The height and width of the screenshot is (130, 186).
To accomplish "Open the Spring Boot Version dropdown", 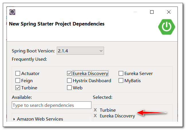I will pyautogui.click(x=80, y=51).
